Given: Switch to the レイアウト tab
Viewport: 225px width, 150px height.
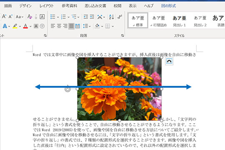Looking at the screenshot, I should pos(47,6).
